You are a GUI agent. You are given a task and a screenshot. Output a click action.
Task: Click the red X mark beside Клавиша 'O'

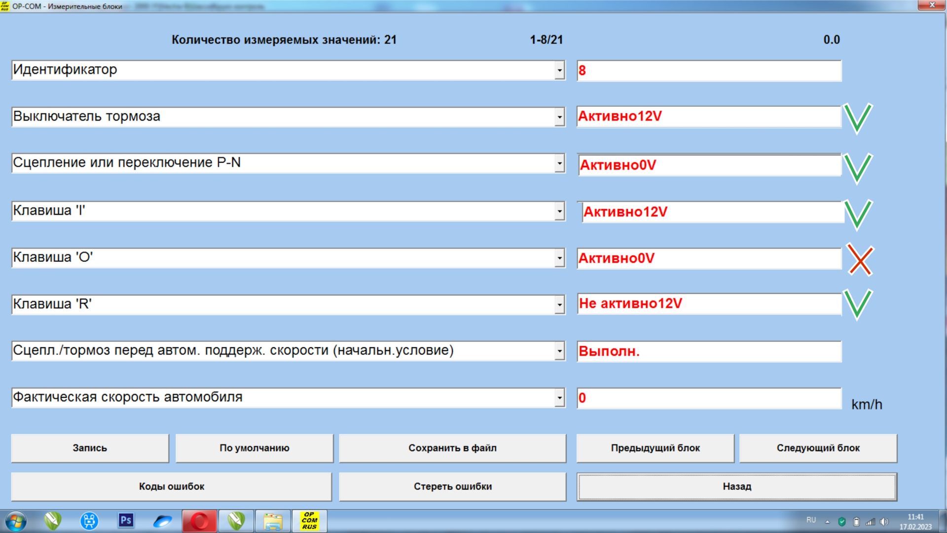coord(860,260)
